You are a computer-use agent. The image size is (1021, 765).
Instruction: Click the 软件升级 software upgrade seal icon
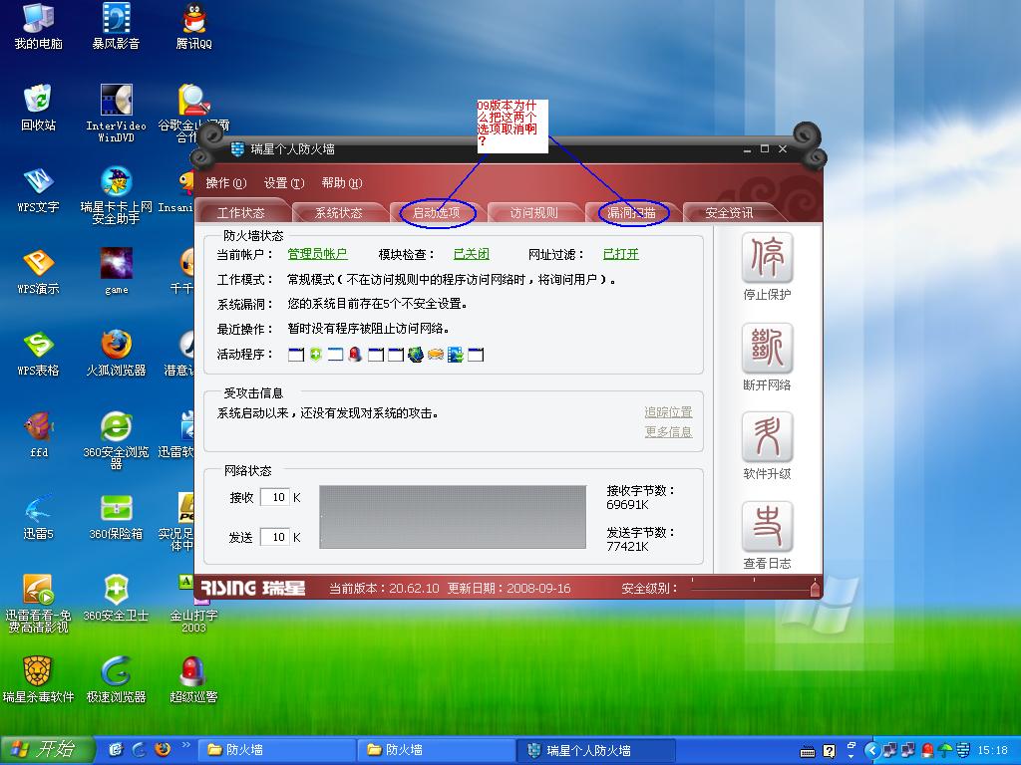(x=767, y=437)
